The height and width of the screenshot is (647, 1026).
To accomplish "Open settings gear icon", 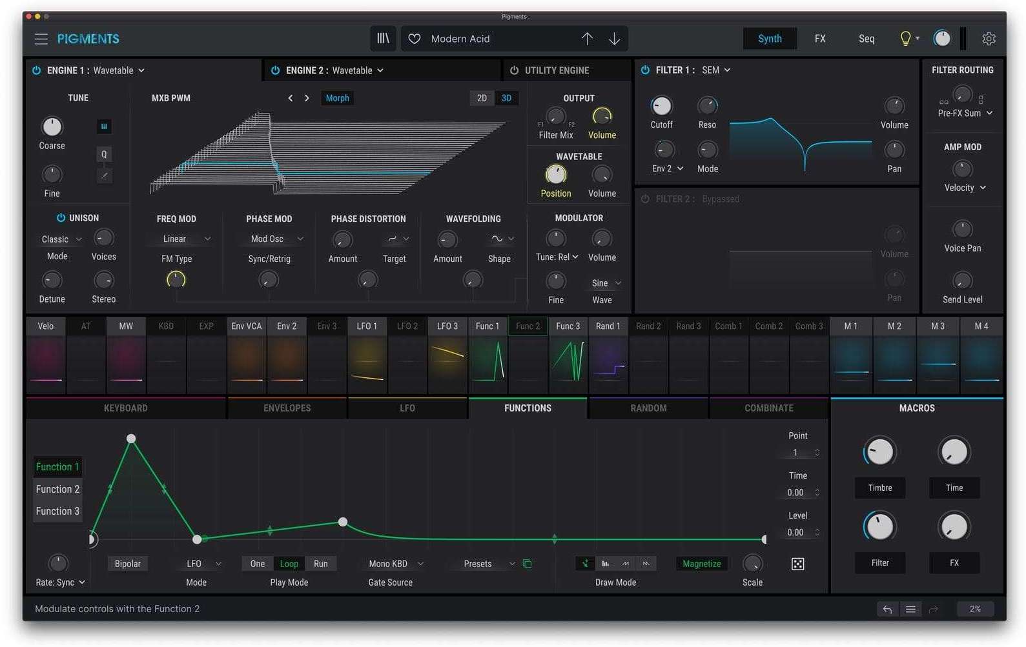I will click(989, 39).
